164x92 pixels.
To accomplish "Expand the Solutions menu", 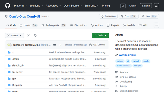I will point(36,6).
